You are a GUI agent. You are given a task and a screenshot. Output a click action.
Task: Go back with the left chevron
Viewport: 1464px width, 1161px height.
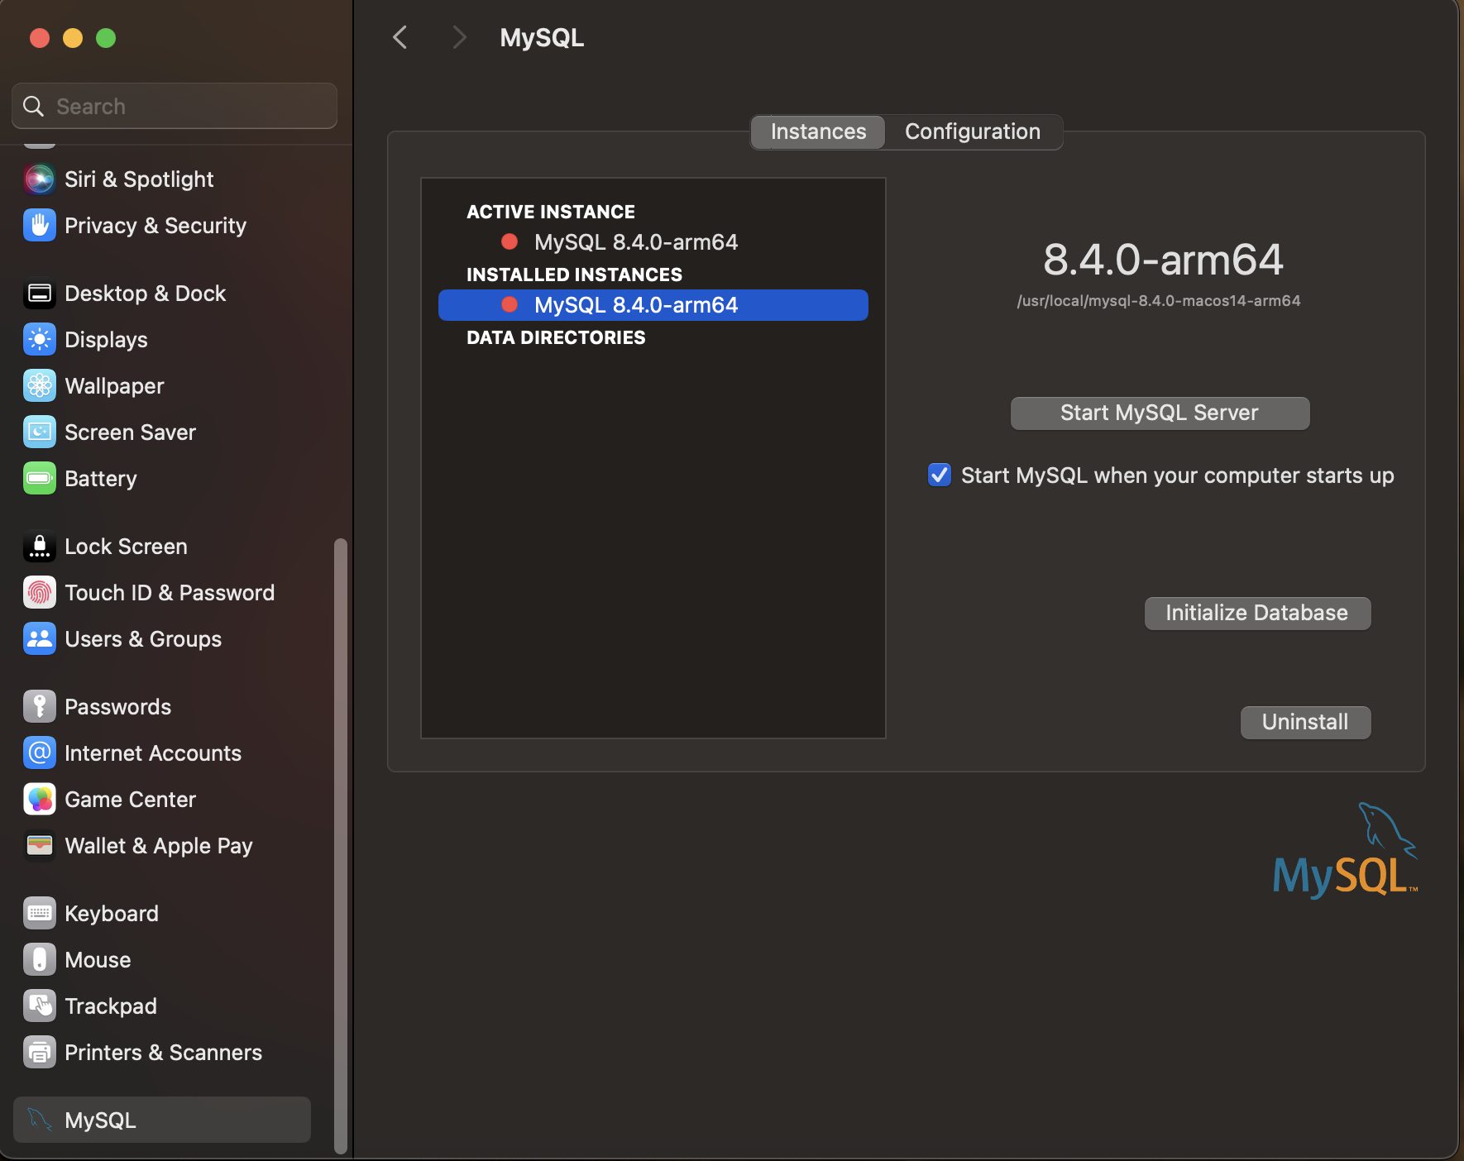point(400,37)
